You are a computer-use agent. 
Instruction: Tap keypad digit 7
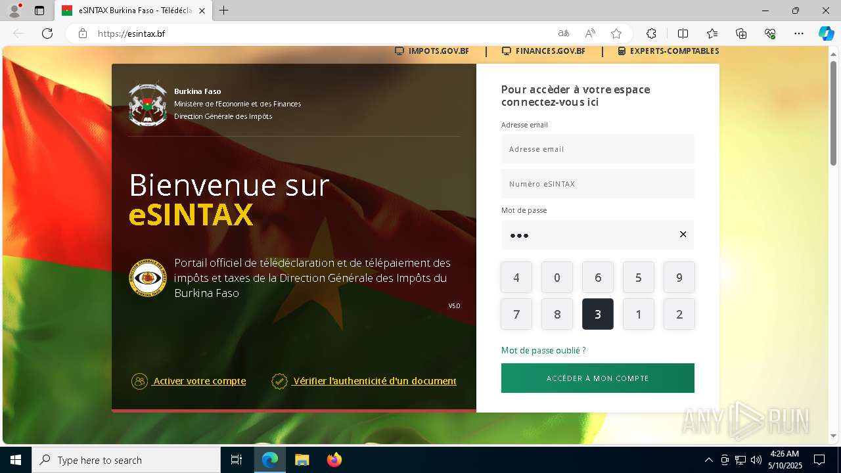[516, 314]
